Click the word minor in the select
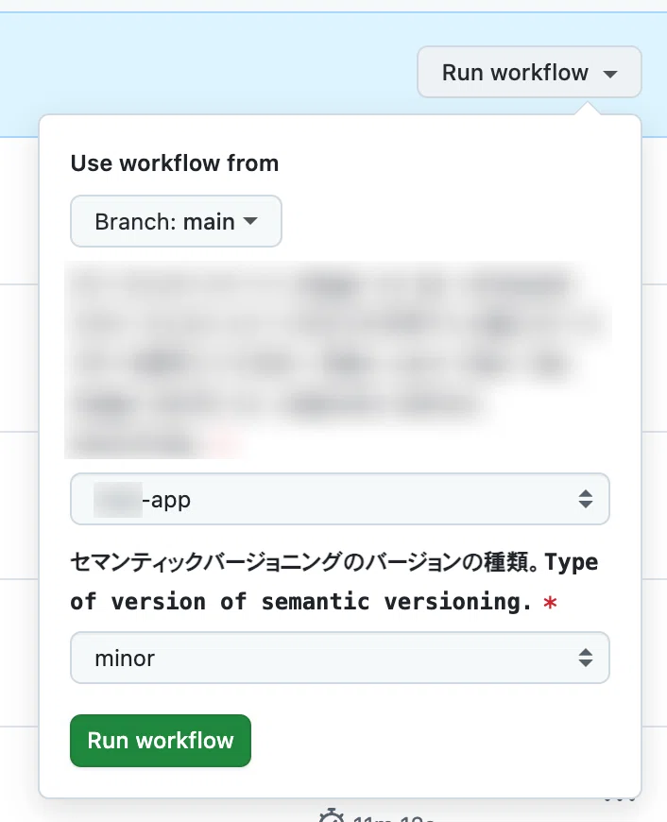Screen dimensions: 667x822 (x=125, y=658)
